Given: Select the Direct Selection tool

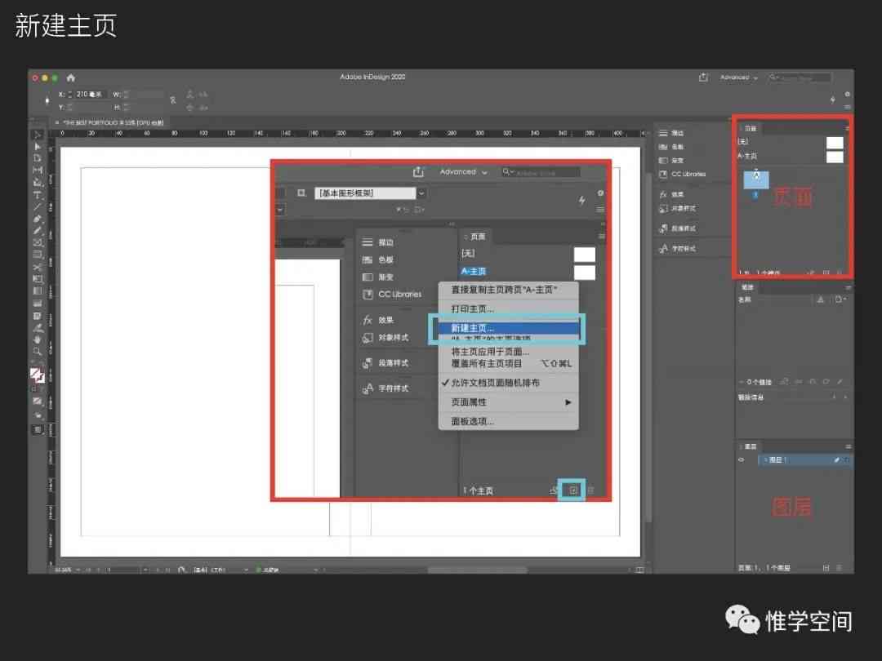Looking at the screenshot, I should click(x=38, y=147).
